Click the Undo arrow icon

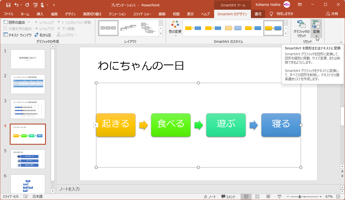tap(16, 5)
